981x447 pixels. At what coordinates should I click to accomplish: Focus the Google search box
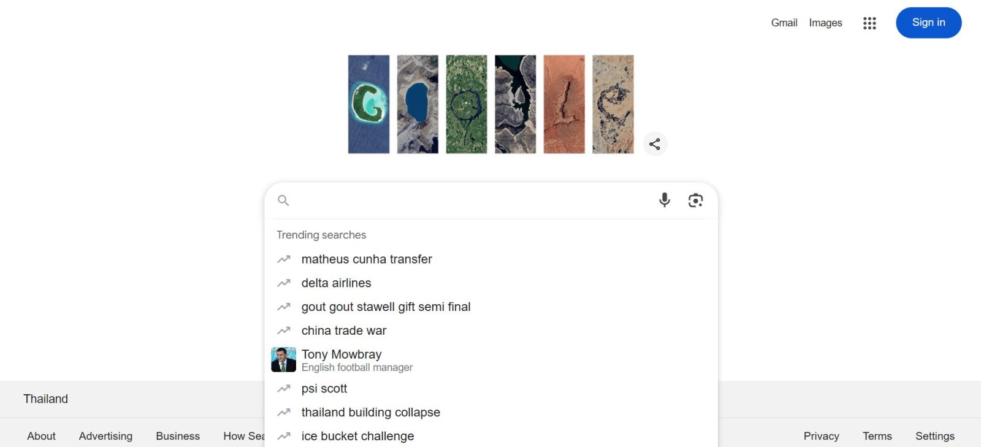pyautogui.click(x=472, y=201)
